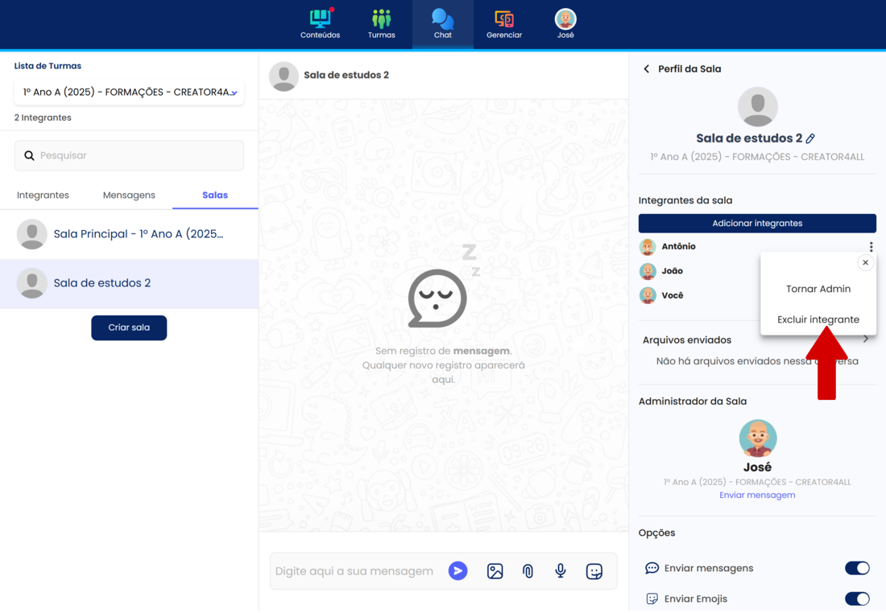Choose Tornar Admin in the popup menu

click(x=818, y=289)
